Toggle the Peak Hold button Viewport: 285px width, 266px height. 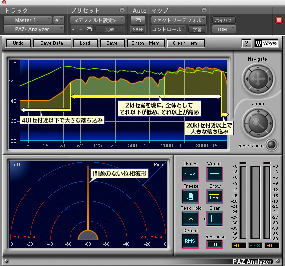[190, 219]
